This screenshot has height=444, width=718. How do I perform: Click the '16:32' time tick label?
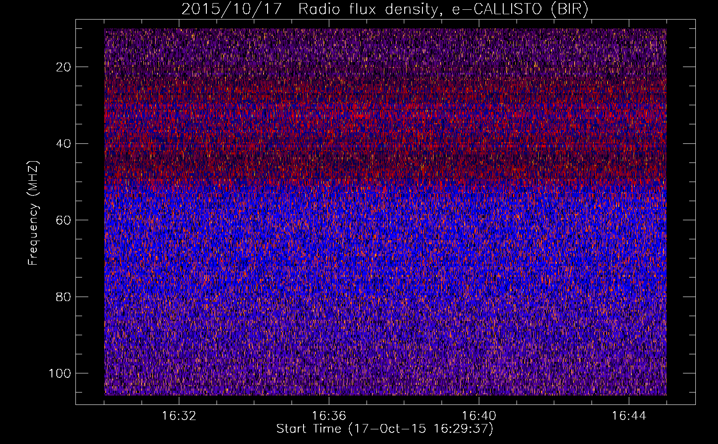click(x=179, y=416)
